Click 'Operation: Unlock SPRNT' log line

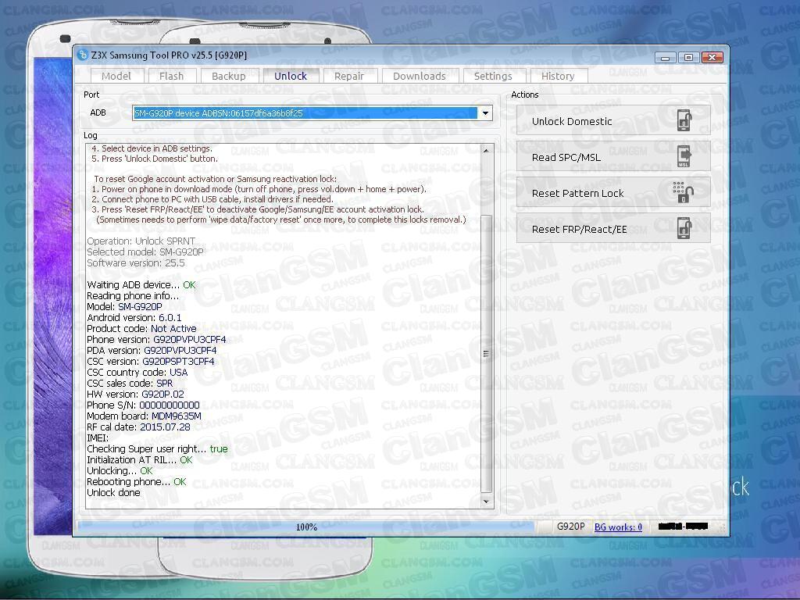(141, 241)
